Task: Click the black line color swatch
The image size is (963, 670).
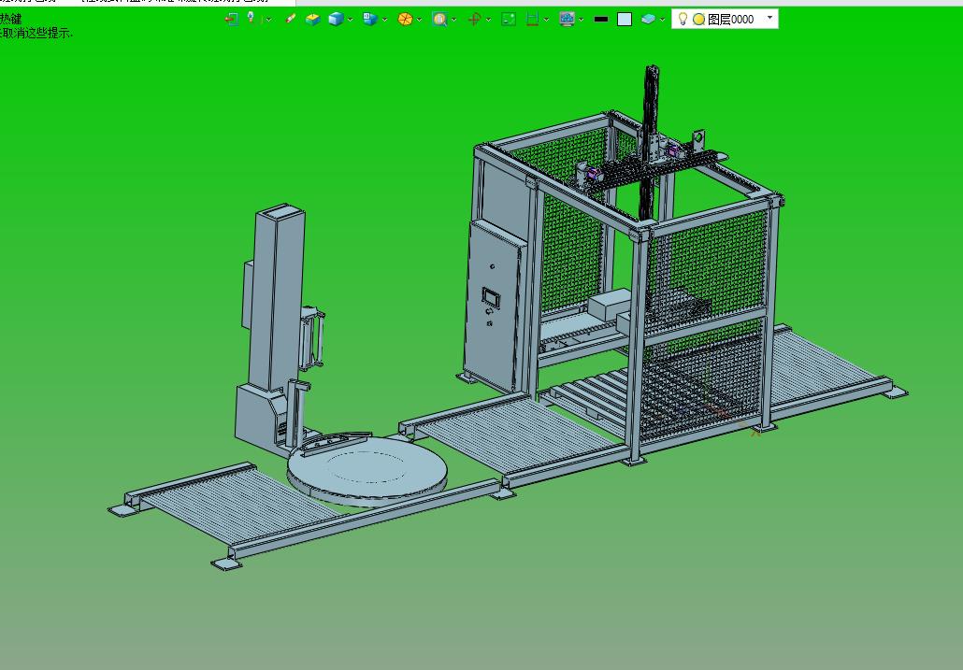Action: [601, 19]
